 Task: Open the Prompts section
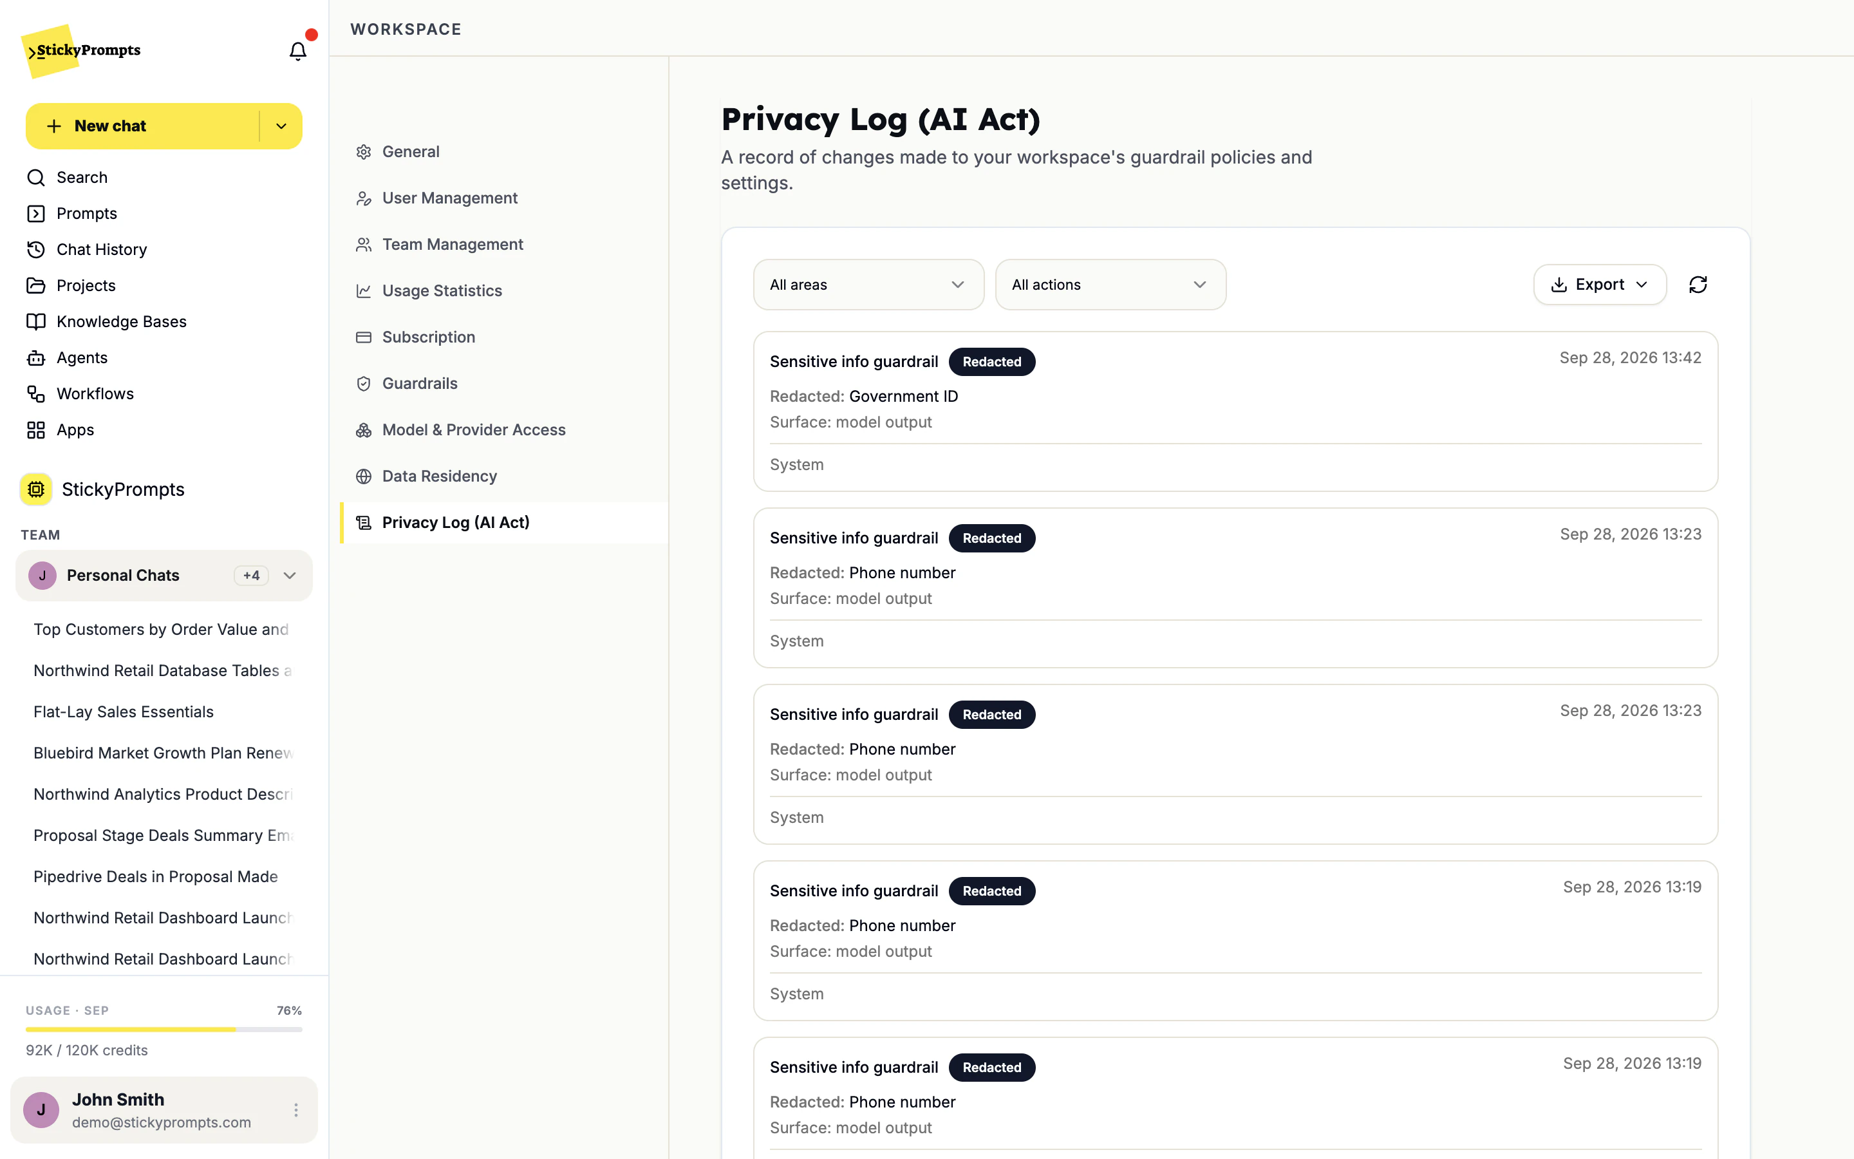71,213
